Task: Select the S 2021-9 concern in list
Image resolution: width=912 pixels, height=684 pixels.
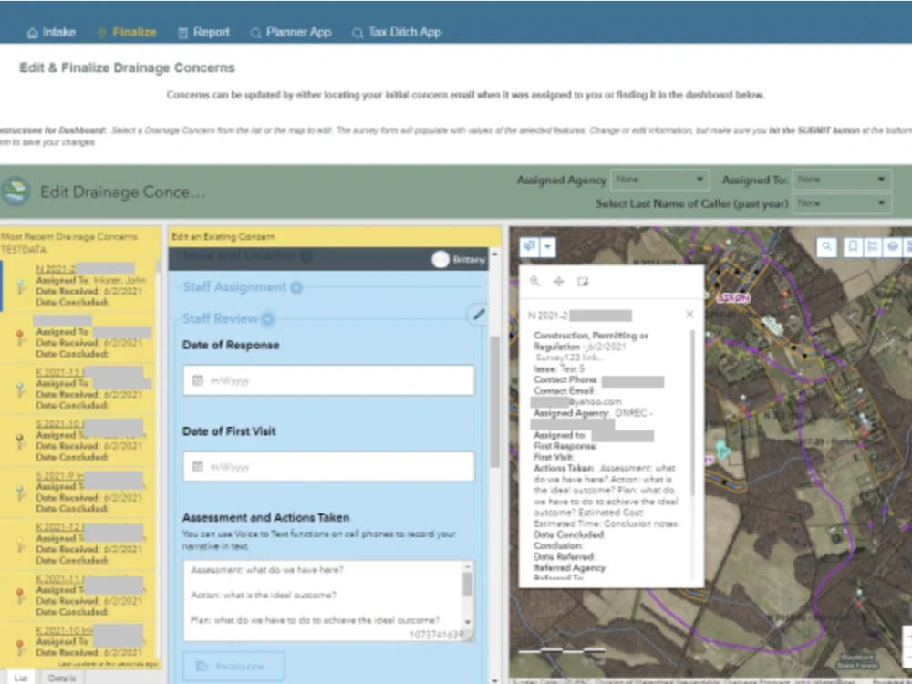Action: coord(78,492)
